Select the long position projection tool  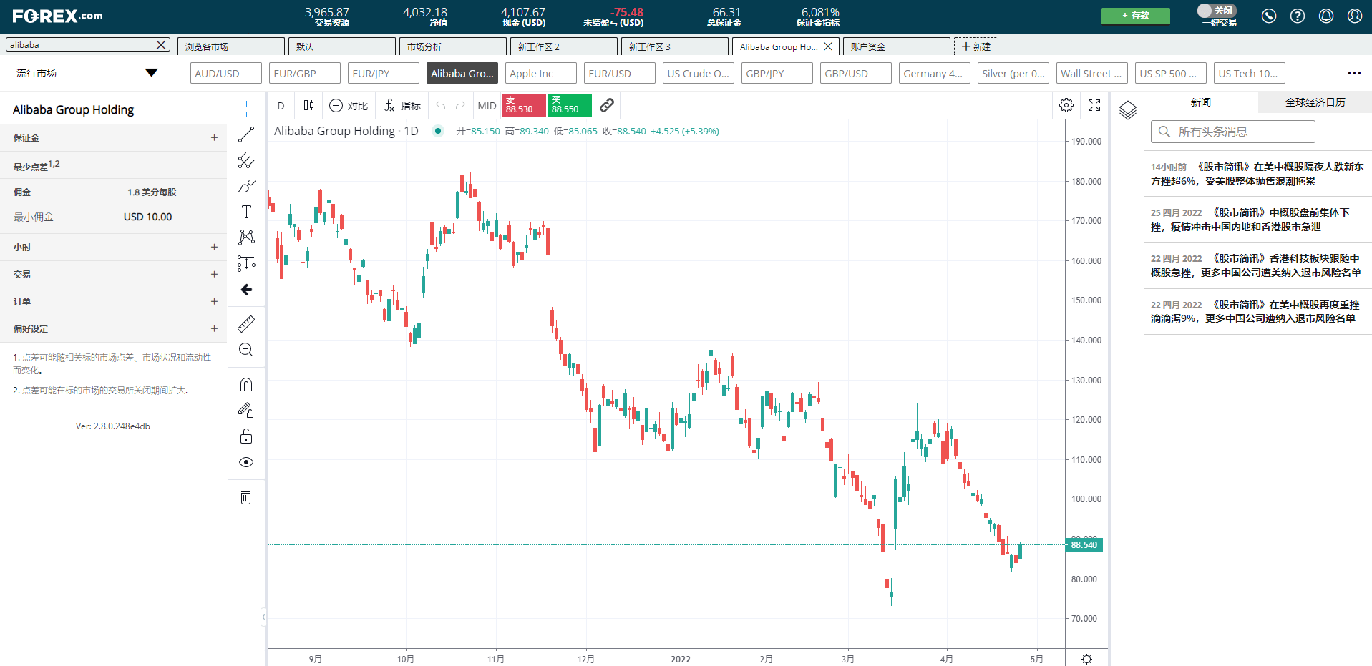(246, 264)
